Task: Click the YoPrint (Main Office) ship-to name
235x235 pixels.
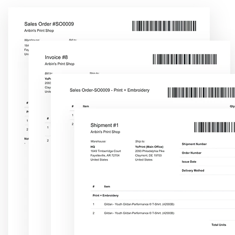Action: (149, 147)
